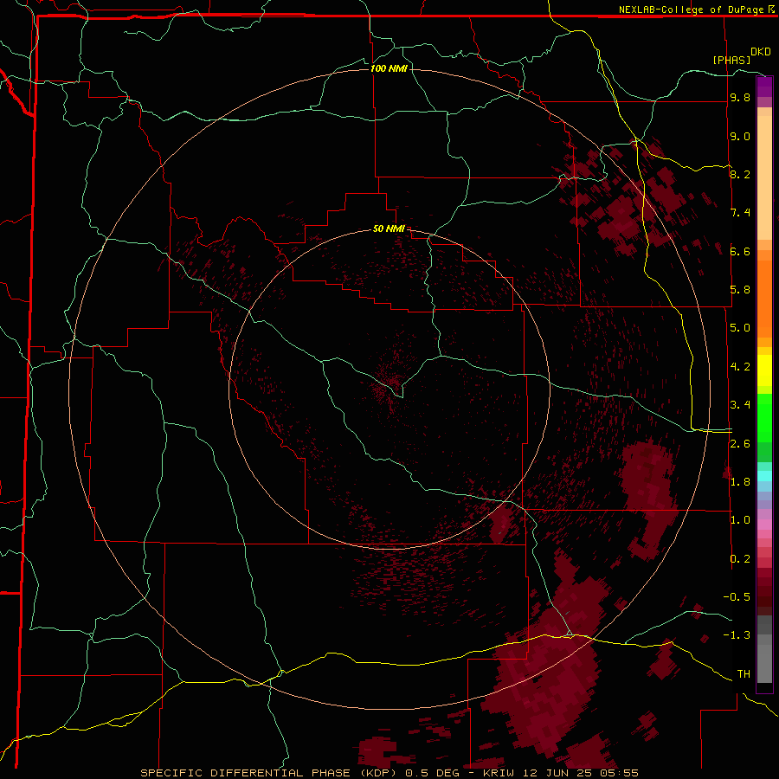Click the 5.8 scale value
Image resolution: width=779 pixels, height=779 pixels.
coord(740,289)
